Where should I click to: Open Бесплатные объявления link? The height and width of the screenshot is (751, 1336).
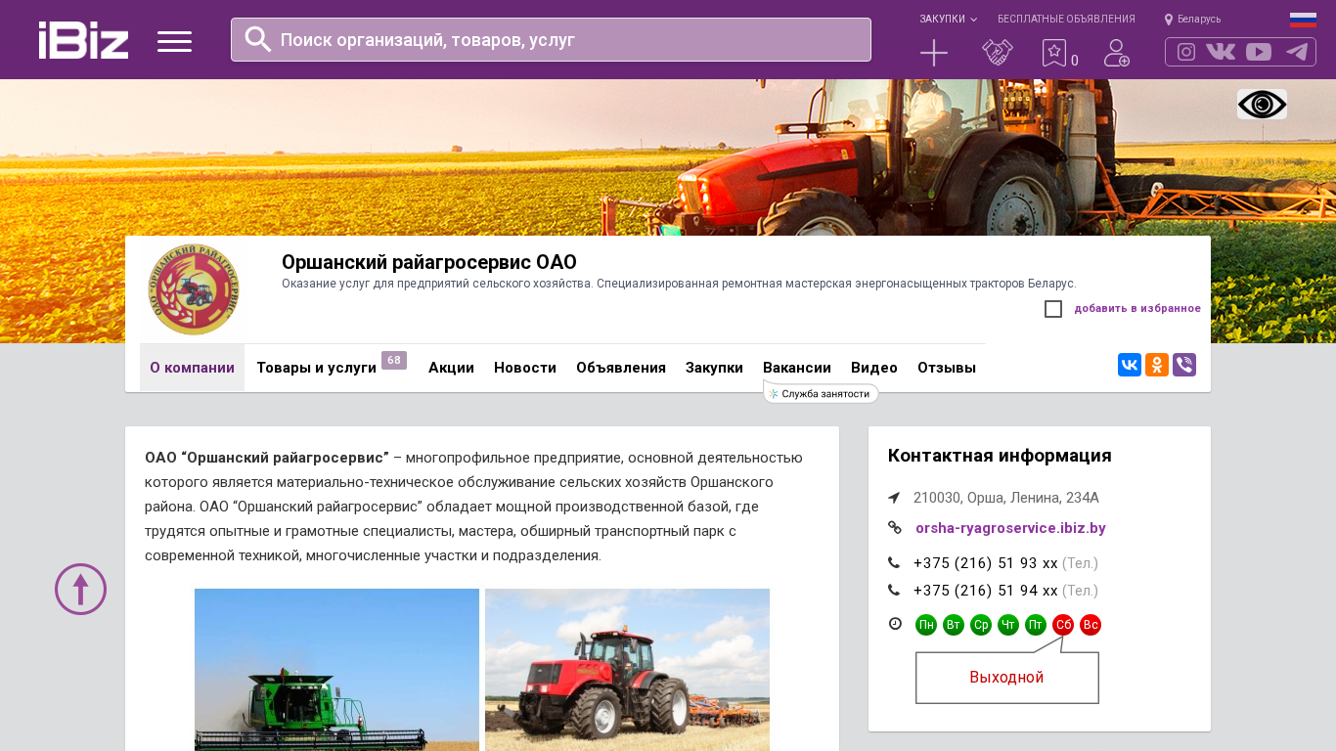(1066, 20)
